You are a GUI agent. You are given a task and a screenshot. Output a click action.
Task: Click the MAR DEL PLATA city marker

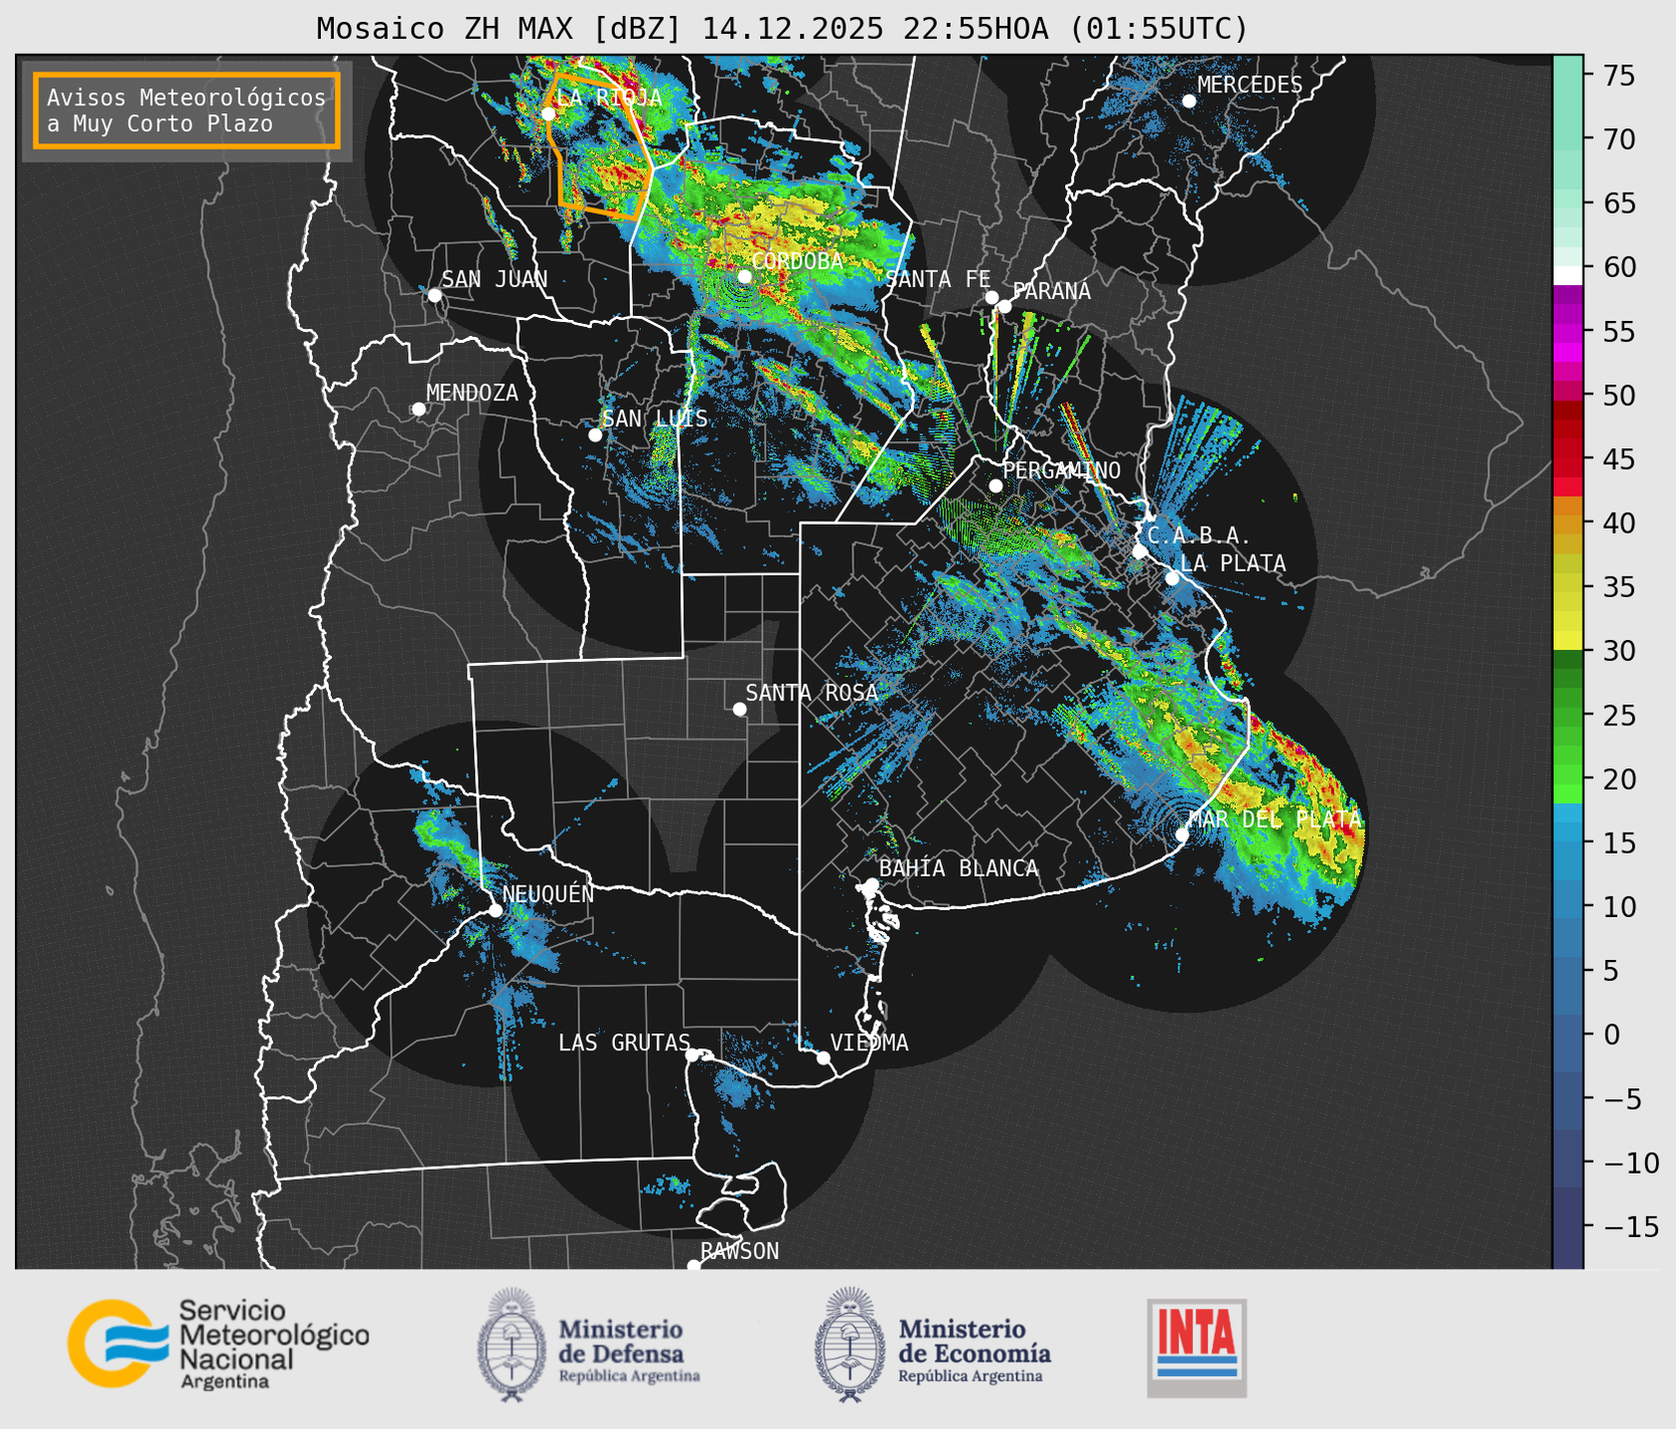pyautogui.click(x=1182, y=835)
